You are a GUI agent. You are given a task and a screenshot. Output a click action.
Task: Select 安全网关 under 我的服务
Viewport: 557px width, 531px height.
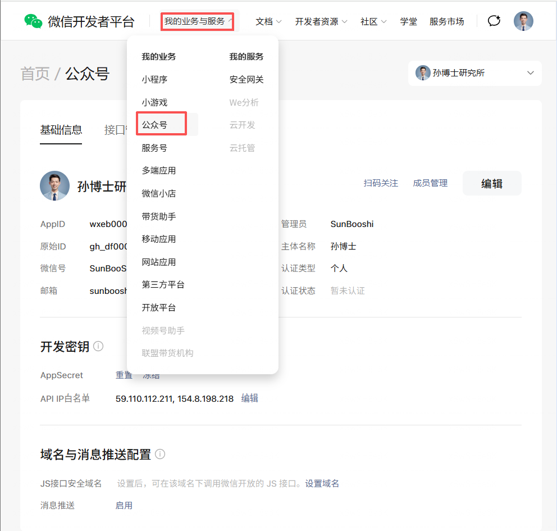pos(246,80)
